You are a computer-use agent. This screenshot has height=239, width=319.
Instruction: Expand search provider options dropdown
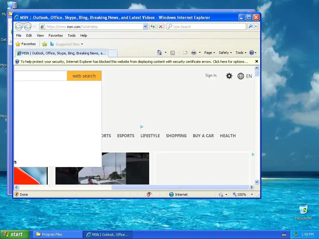[x=256, y=26]
